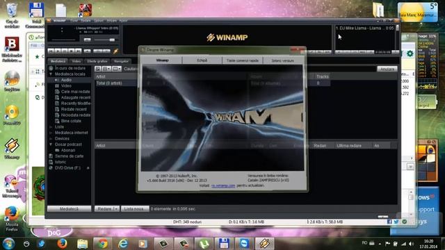Open TeamViewer from taskbar
Viewport: 445px width, 250px height.
coord(244,244)
